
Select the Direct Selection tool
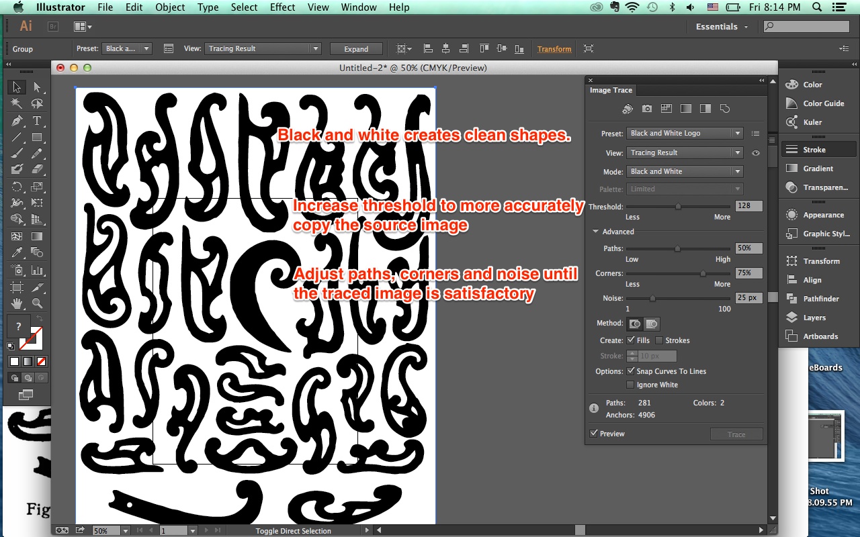click(x=37, y=87)
